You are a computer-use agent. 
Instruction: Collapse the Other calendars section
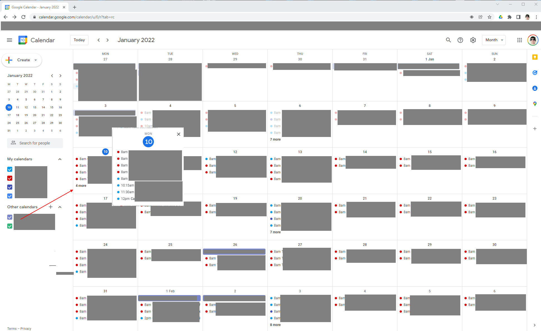[x=60, y=207]
